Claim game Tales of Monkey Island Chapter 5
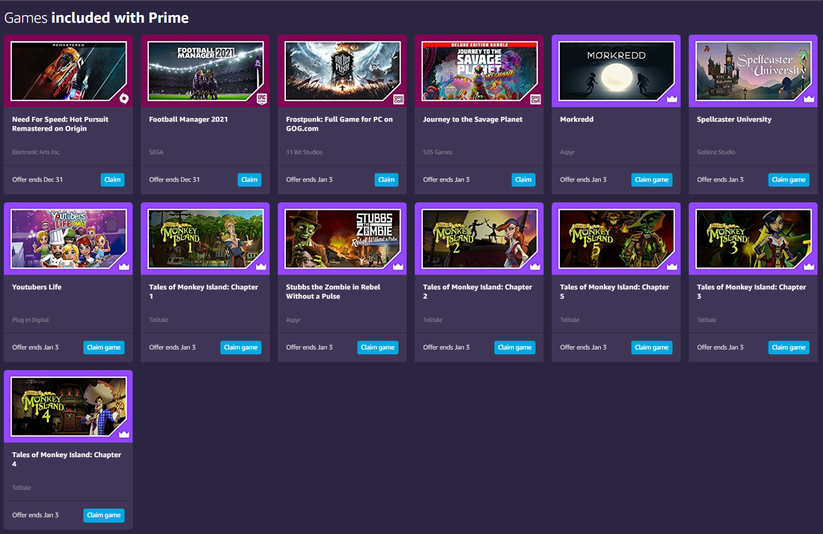The width and height of the screenshot is (823, 534). [652, 347]
